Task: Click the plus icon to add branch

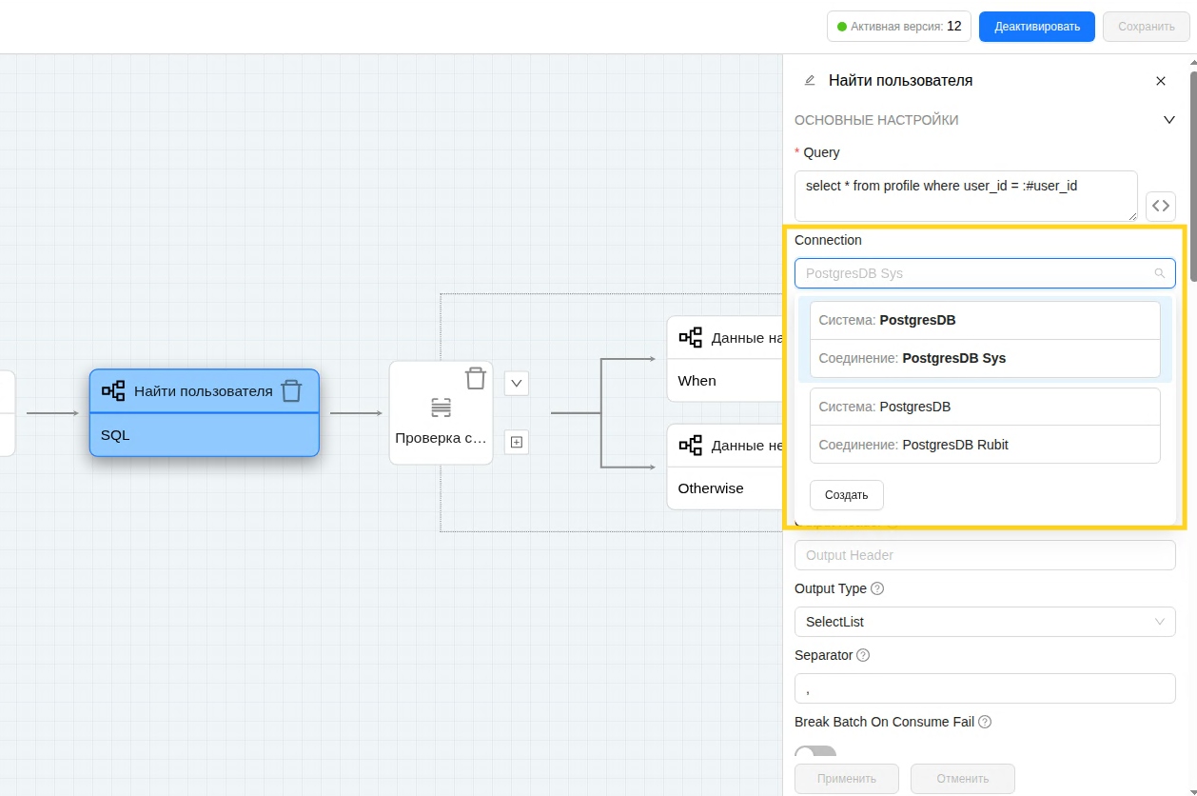Action: (516, 442)
